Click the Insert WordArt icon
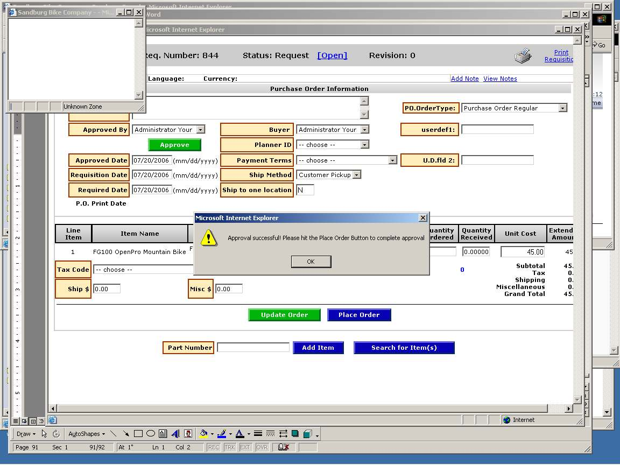 pos(175,434)
